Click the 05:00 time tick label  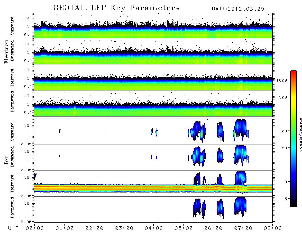184,228
